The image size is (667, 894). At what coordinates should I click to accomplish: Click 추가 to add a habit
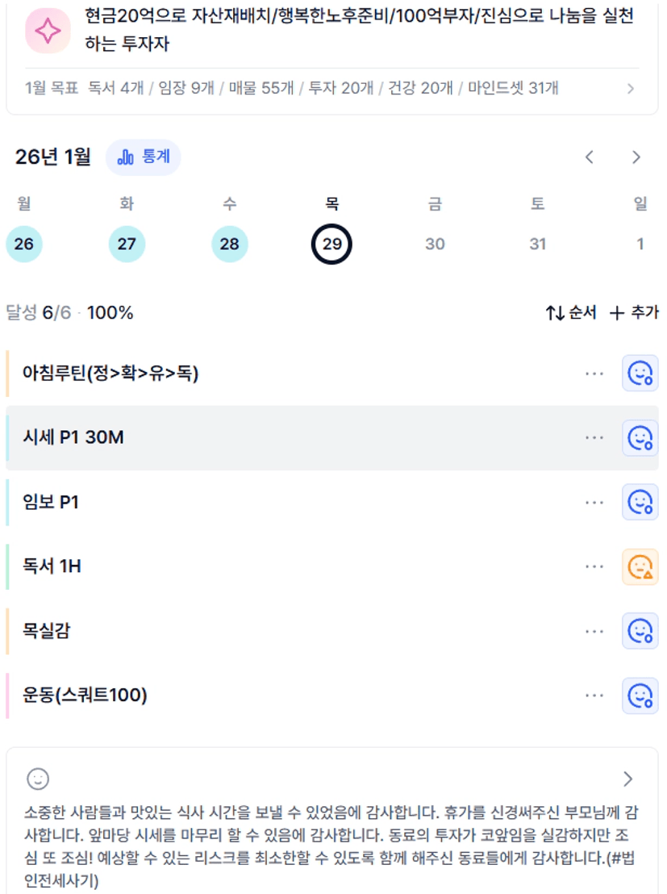click(x=634, y=313)
